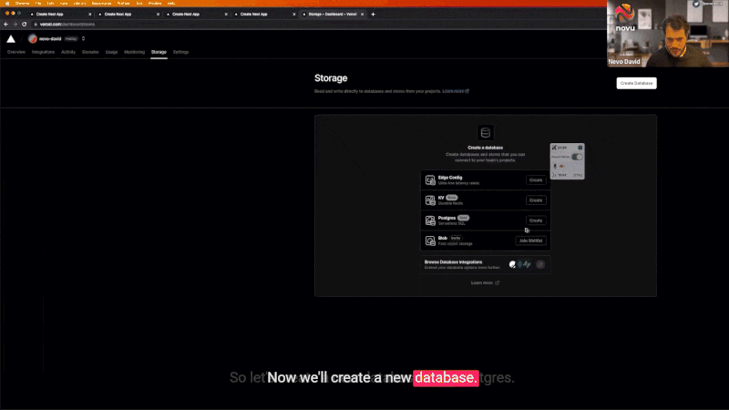
Task: Open the Domains tab
Action: 90,52
